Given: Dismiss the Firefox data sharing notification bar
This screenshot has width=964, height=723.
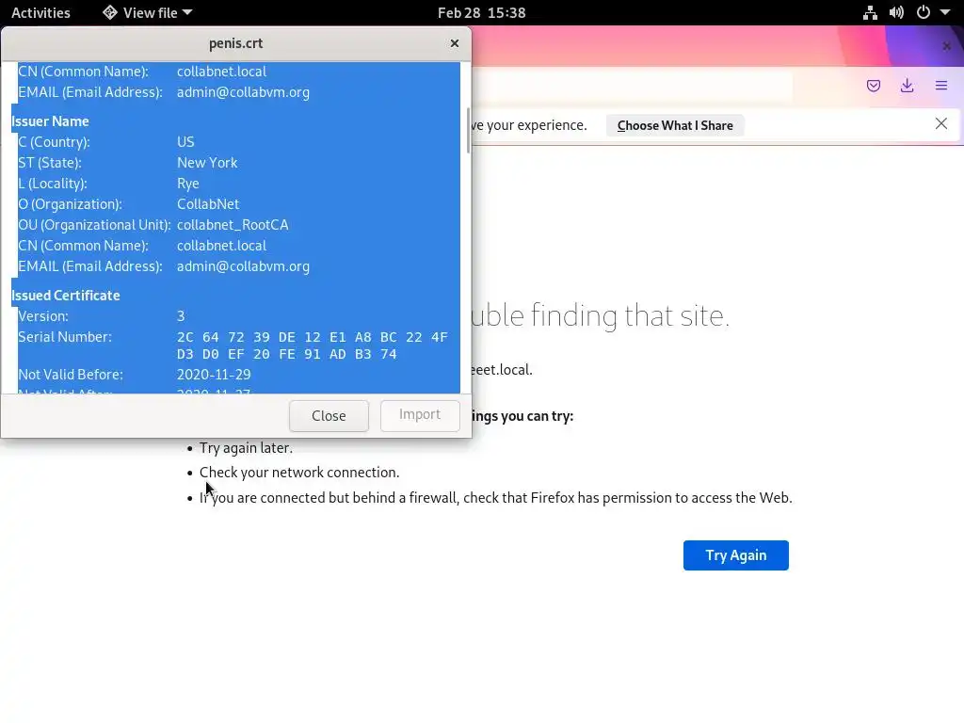Looking at the screenshot, I should [x=940, y=124].
